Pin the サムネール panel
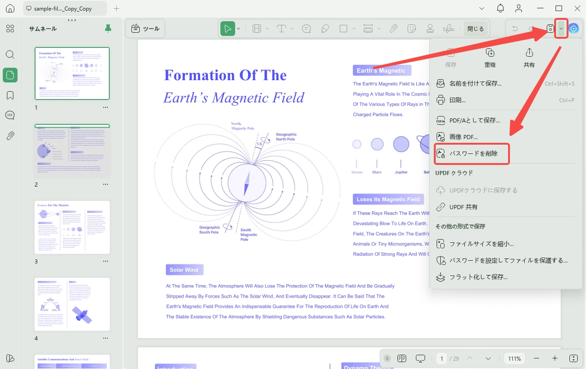The height and width of the screenshot is (369, 586). [108, 29]
